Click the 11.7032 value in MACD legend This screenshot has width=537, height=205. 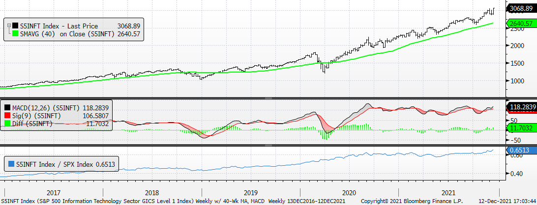[96, 124]
